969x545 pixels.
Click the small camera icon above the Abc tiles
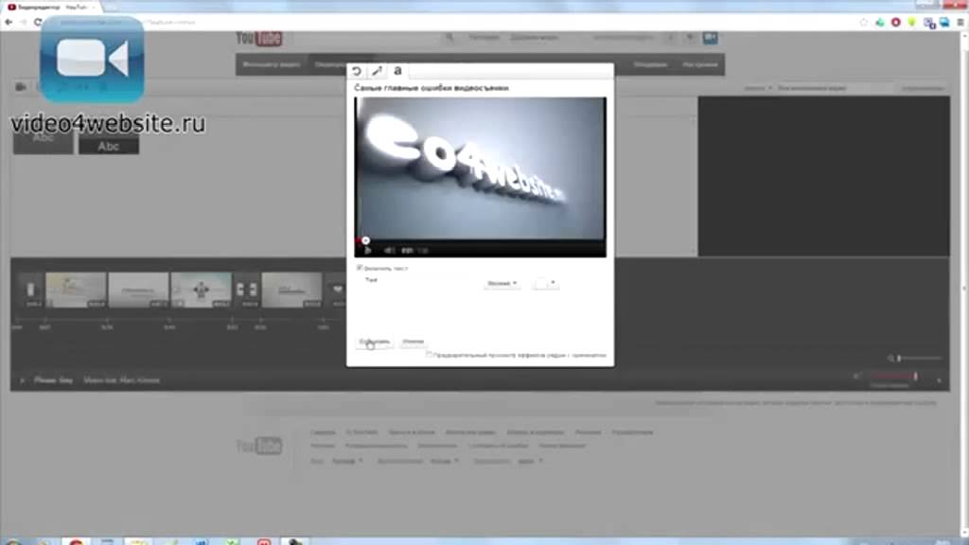point(21,87)
